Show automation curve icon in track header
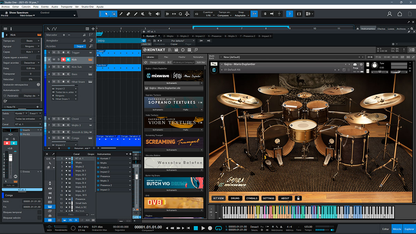Viewport: 416px width, 234px height. coord(54,29)
